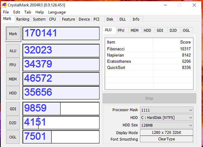This screenshot has height=147, width=203.
Task: Minimize the CrystalMark window
Action: 165,5
